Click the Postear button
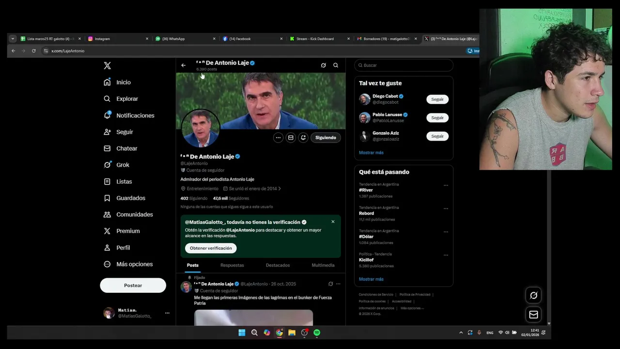620x349 pixels. 133,286
